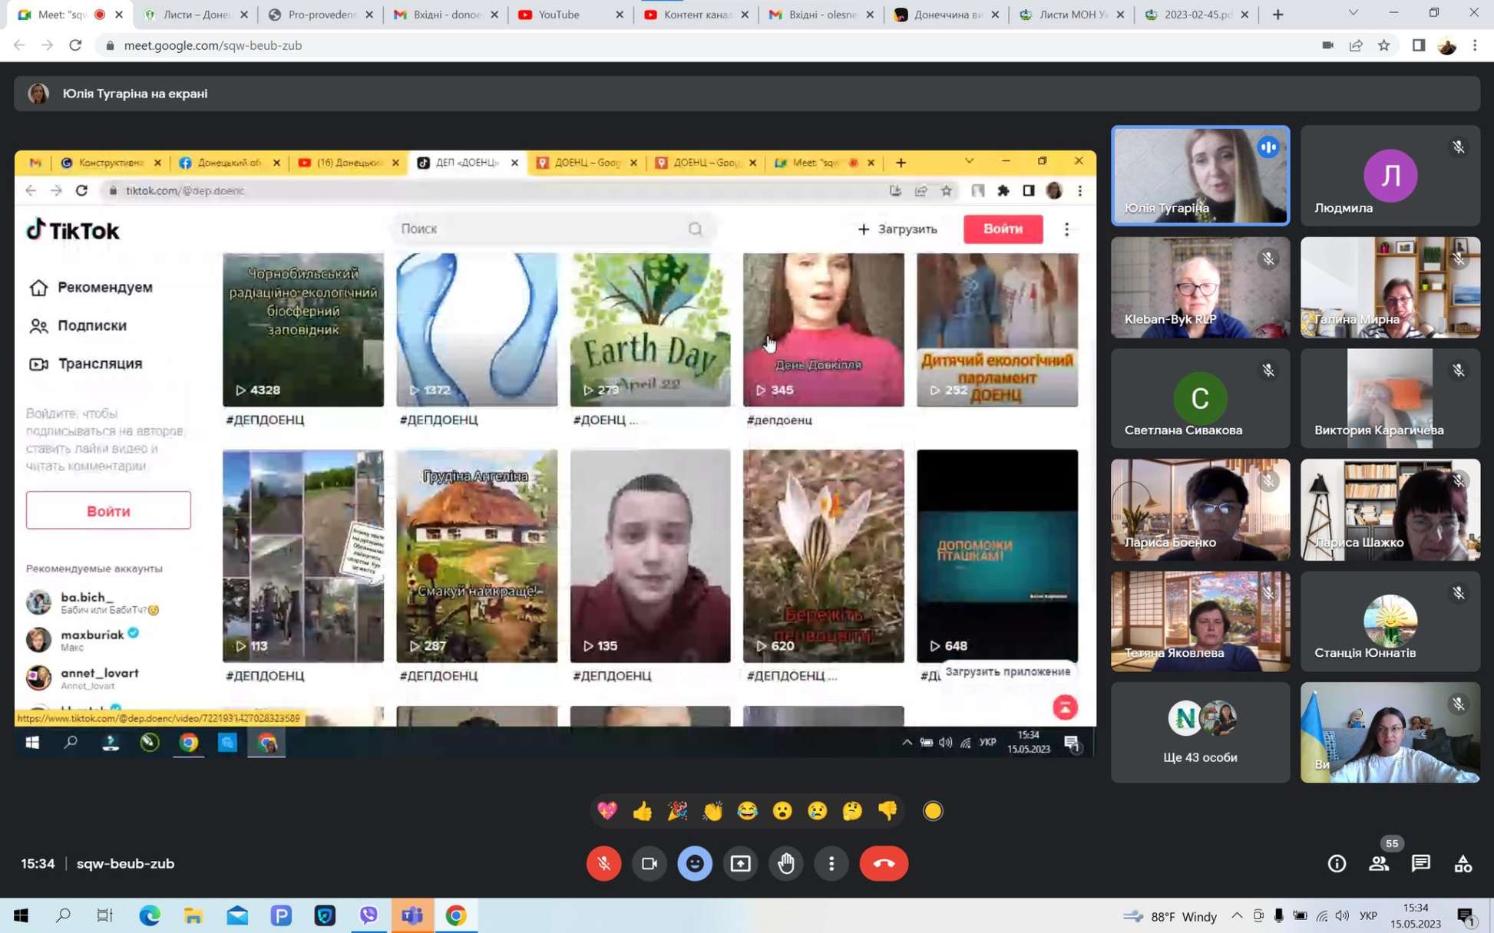Open Task View on the taskbar

pos(105,915)
